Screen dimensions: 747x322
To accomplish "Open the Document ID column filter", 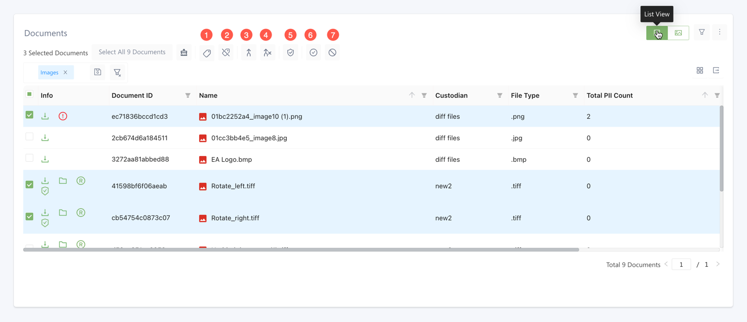I will coord(188,96).
